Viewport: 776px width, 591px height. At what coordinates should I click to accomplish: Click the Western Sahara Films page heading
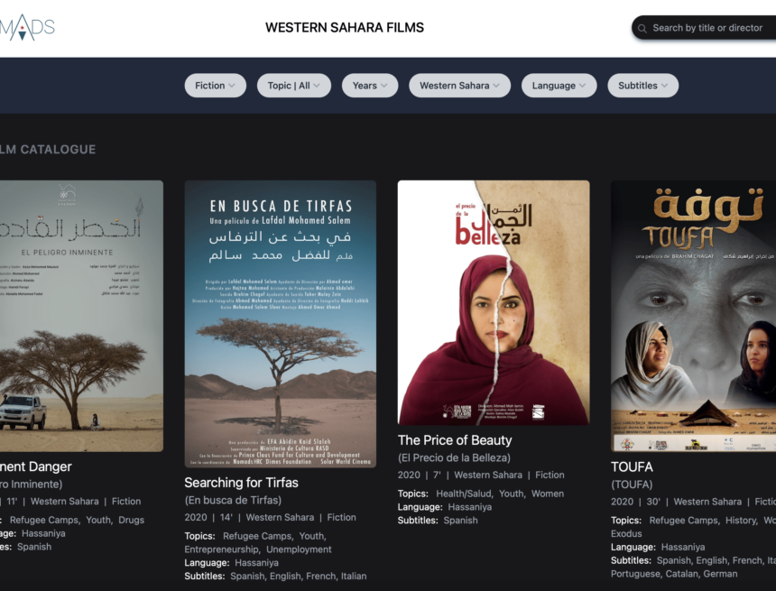coord(345,28)
